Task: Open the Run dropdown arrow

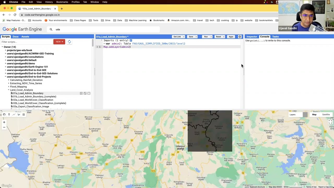Action: pos(211,37)
